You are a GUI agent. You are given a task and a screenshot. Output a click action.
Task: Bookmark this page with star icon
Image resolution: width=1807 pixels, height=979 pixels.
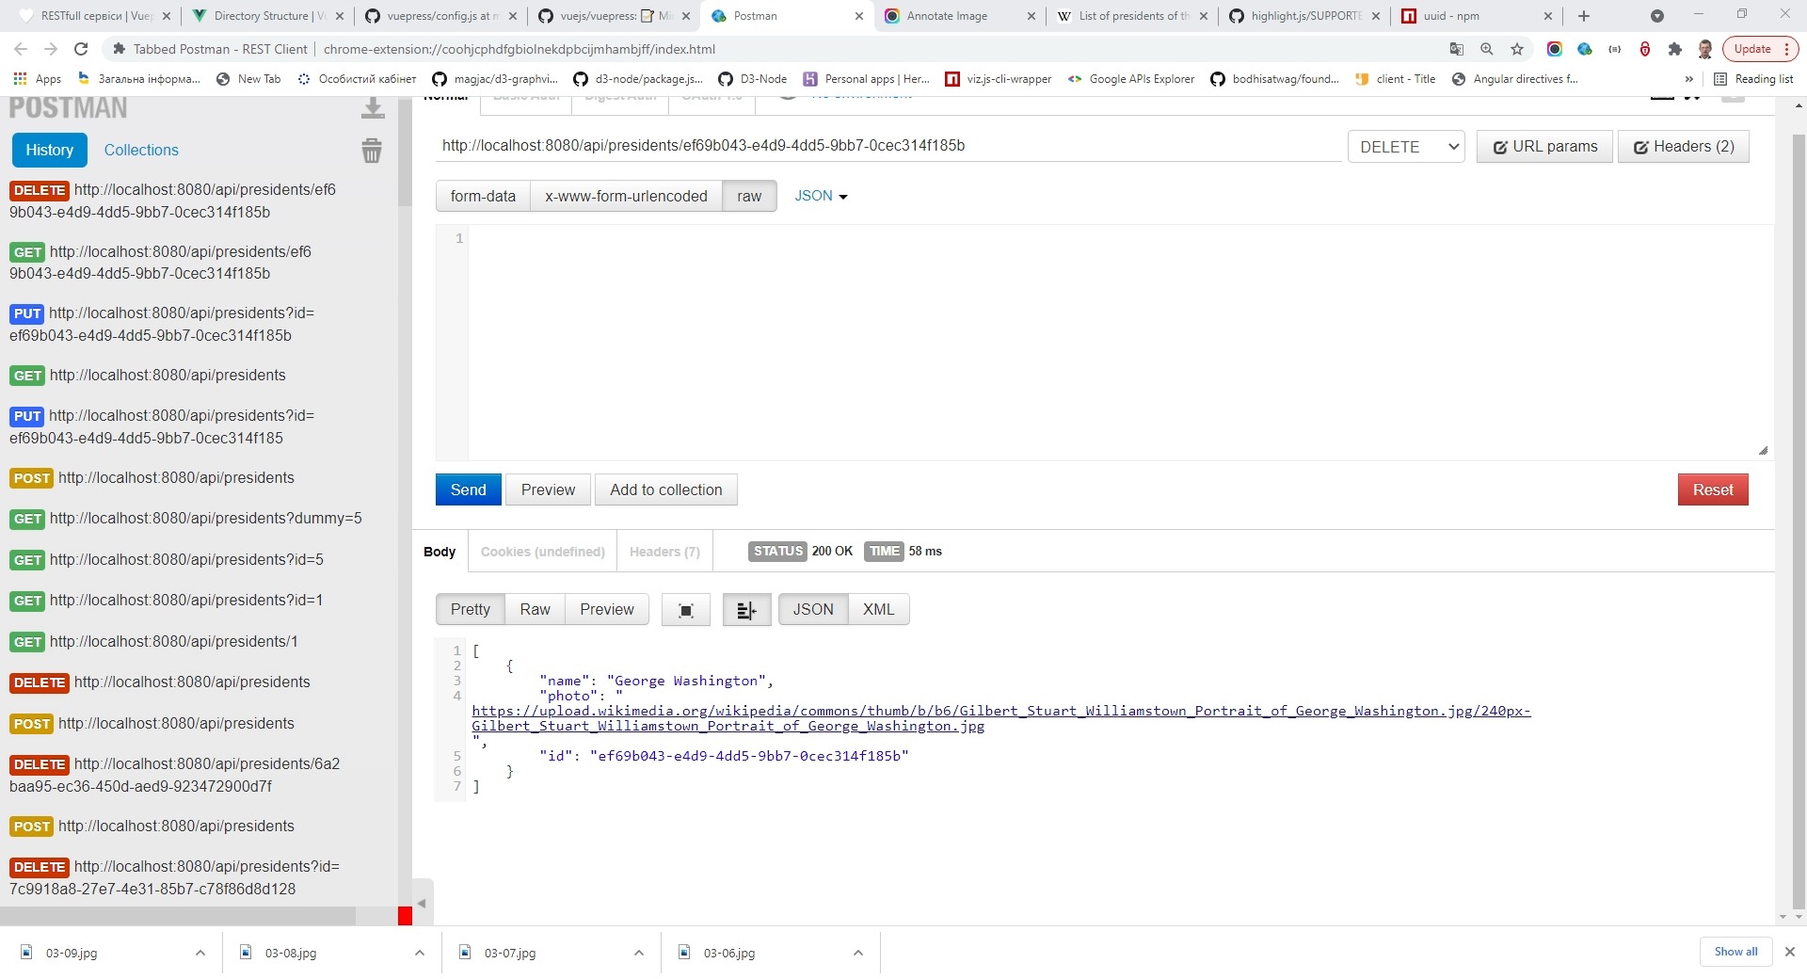(x=1516, y=49)
